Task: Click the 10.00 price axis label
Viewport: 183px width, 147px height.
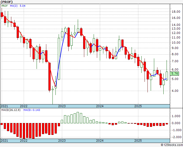Action: pyautogui.click(x=176, y=43)
